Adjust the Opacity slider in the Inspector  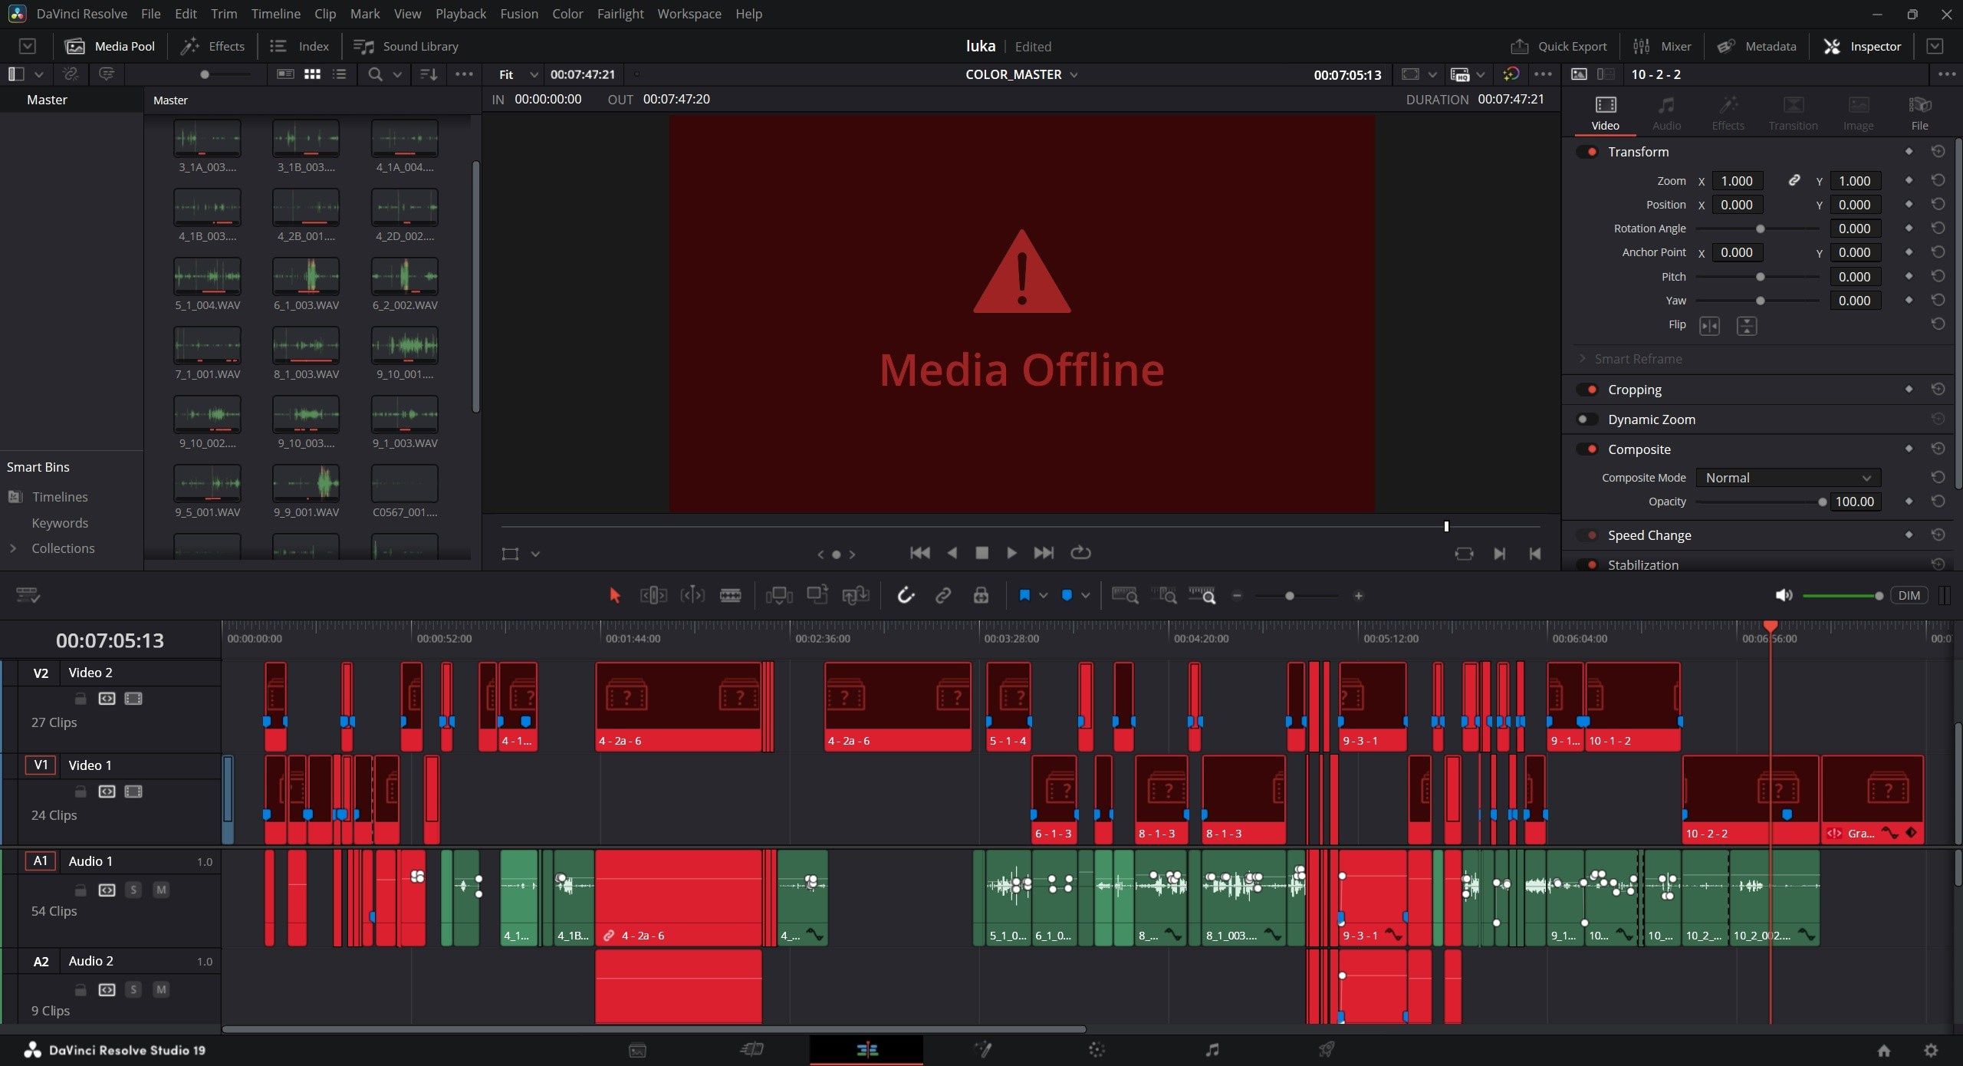[x=1822, y=502]
